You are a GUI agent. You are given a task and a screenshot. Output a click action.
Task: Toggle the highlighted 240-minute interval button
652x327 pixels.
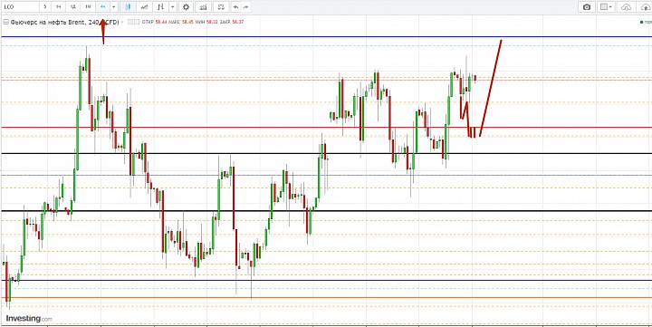[x=102, y=7]
